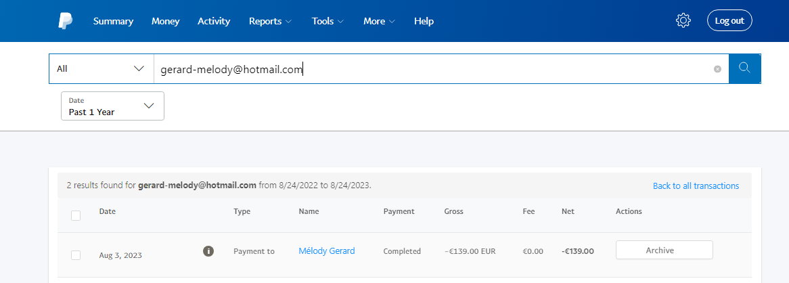Open account settings gear icon
Screen dimensions: 789x283
pyautogui.click(x=683, y=21)
